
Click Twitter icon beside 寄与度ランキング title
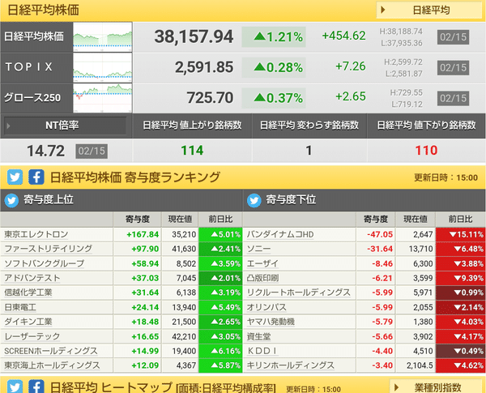15,177
